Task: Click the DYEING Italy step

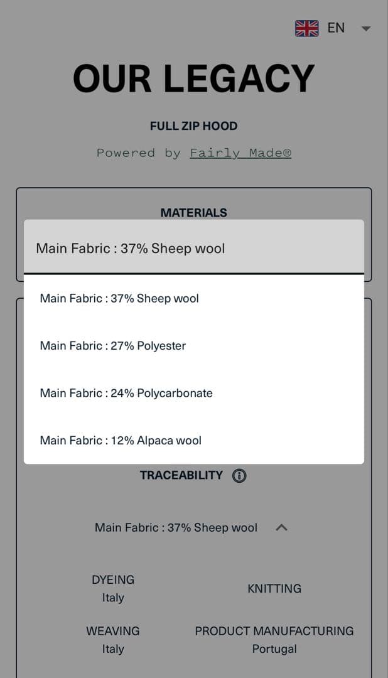Action: point(113,588)
